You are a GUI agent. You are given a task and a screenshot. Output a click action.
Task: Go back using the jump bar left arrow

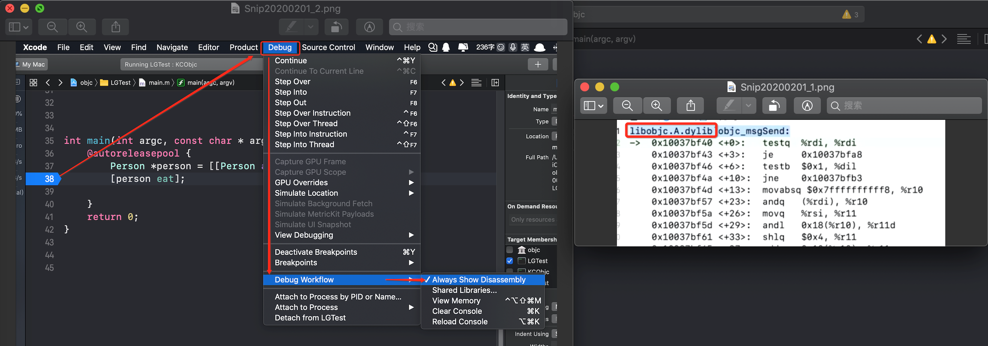pyautogui.click(x=48, y=82)
